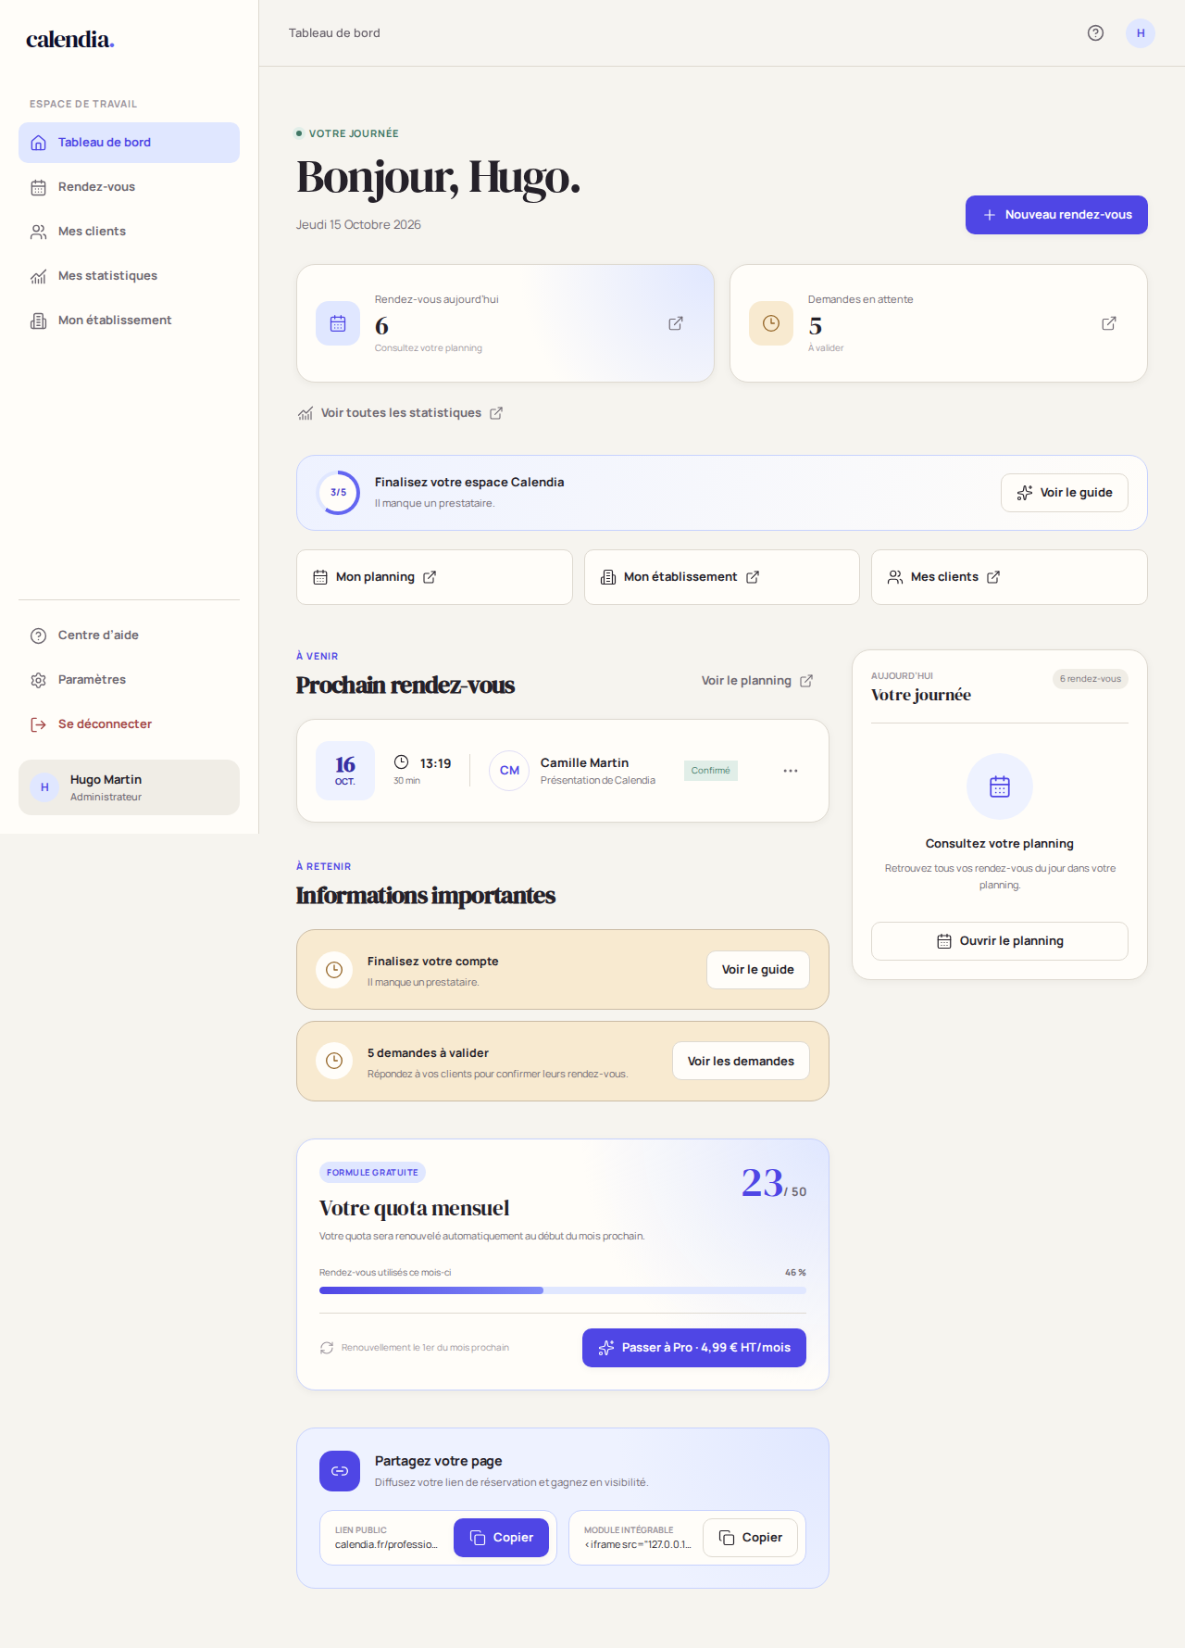Click Voir le guide in Finalisez votre compte card
The height and width of the screenshot is (1648, 1185).
pyautogui.click(x=758, y=970)
